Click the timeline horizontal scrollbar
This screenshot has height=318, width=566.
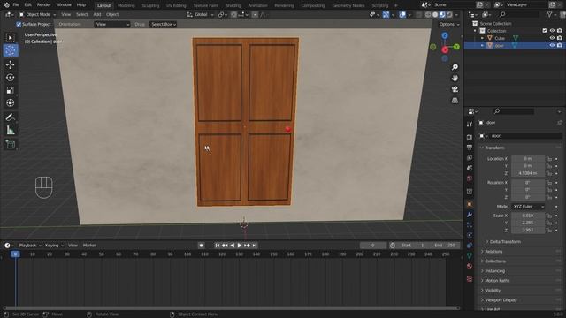(x=232, y=308)
